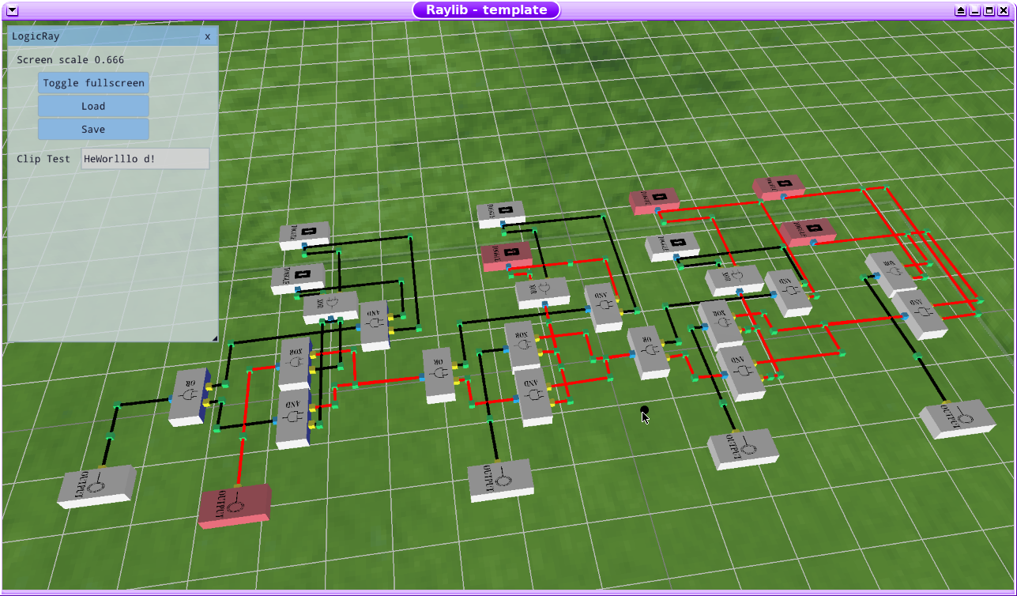1017x596 pixels.
Task: Select the rightmost OUTPUT block
Action: (x=957, y=418)
